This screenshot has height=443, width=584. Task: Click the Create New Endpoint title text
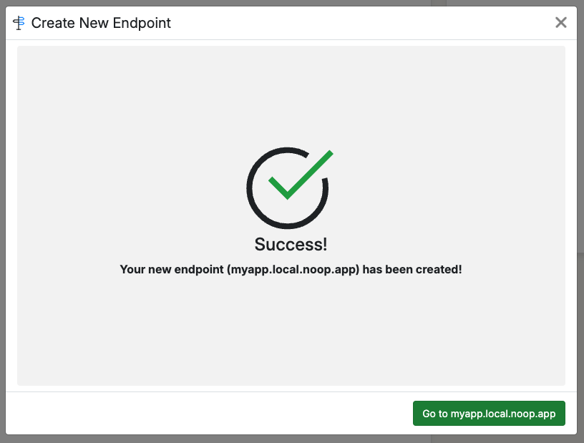pyautogui.click(x=100, y=23)
